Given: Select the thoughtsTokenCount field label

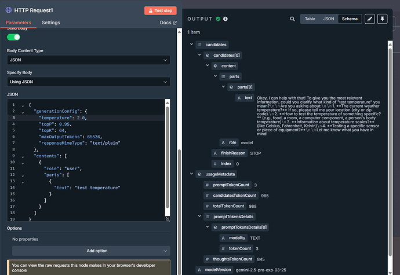Looking at the screenshot, I should (232, 259).
